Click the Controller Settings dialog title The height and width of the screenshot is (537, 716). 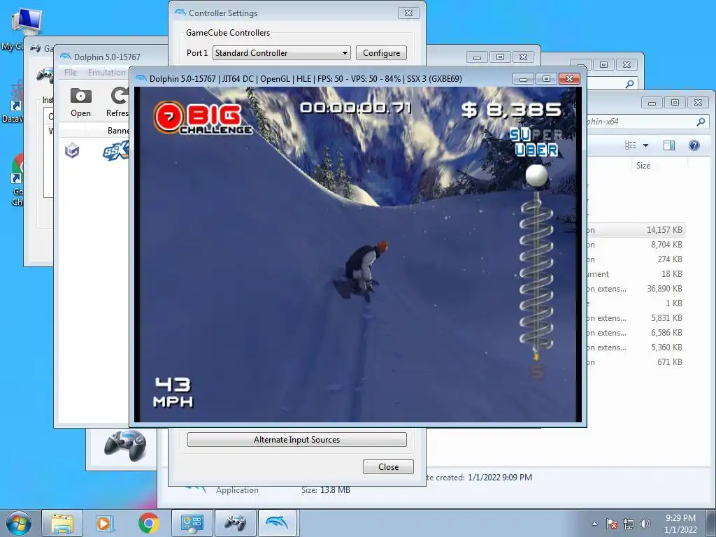[223, 13]
